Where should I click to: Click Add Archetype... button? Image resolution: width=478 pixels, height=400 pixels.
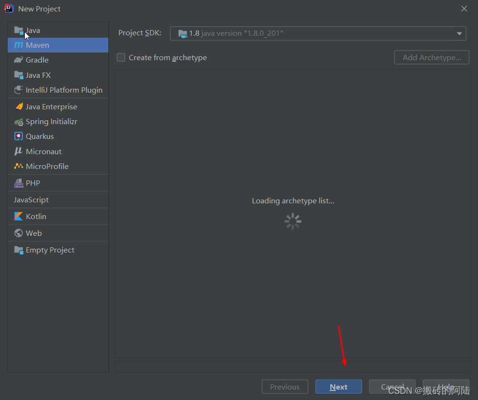(432, 57)
